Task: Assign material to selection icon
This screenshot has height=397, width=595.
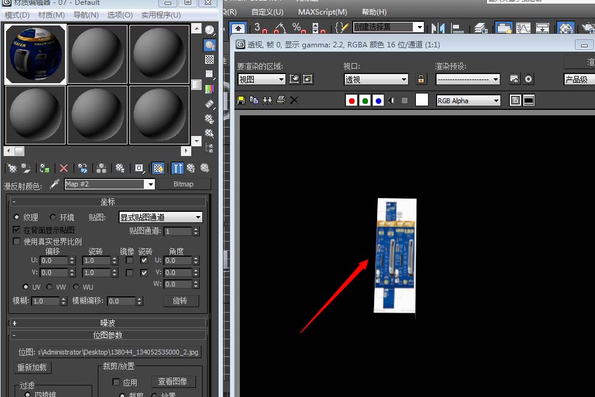Action: coord(44,168)
